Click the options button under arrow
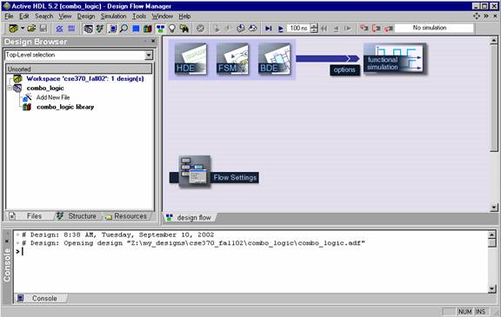 (344, 69)
